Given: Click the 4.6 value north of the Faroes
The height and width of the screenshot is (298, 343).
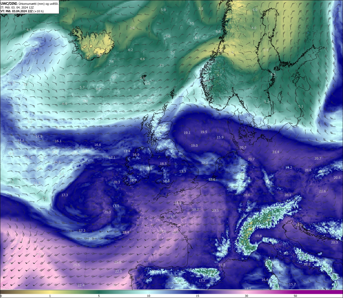Looking at the screenshot, I should [142, 59].
